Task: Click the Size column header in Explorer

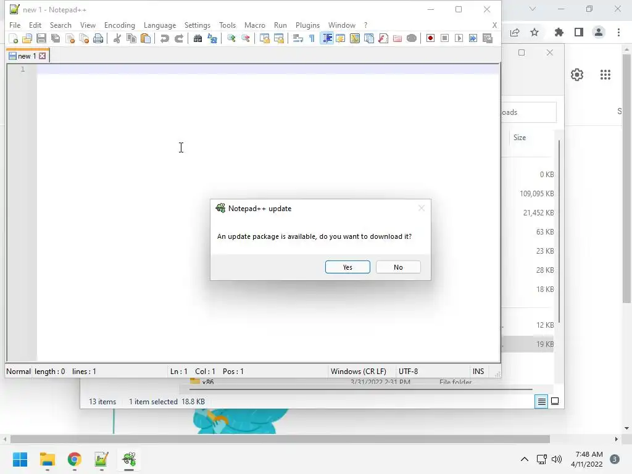Action: (x=520, y=138)
